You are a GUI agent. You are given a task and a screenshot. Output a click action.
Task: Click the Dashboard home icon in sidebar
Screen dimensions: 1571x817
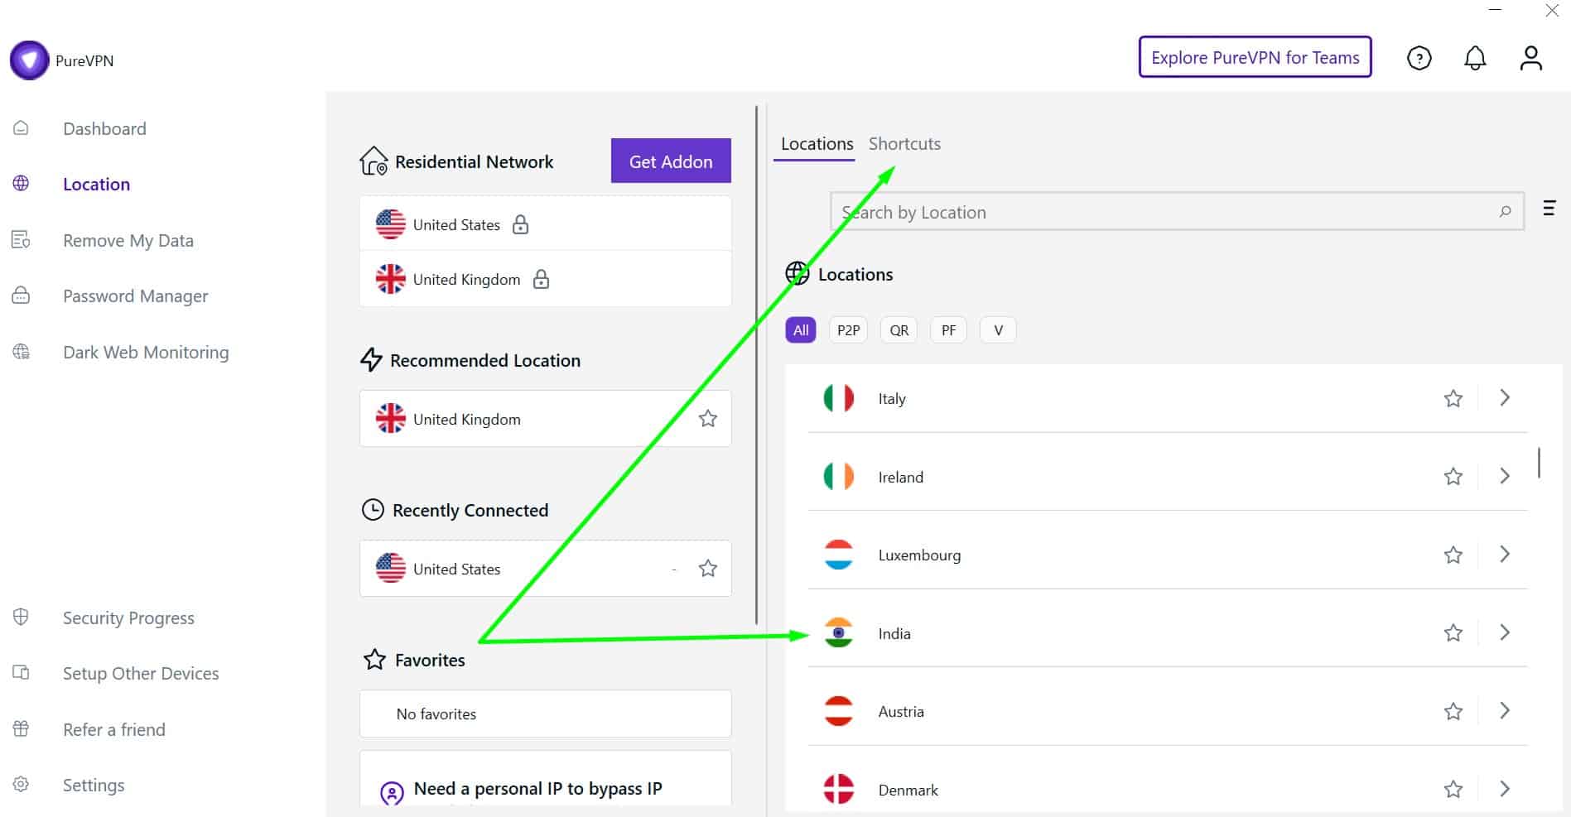[x=22, y=128]
